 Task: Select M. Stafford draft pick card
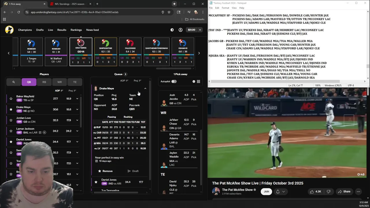point(56,52)
